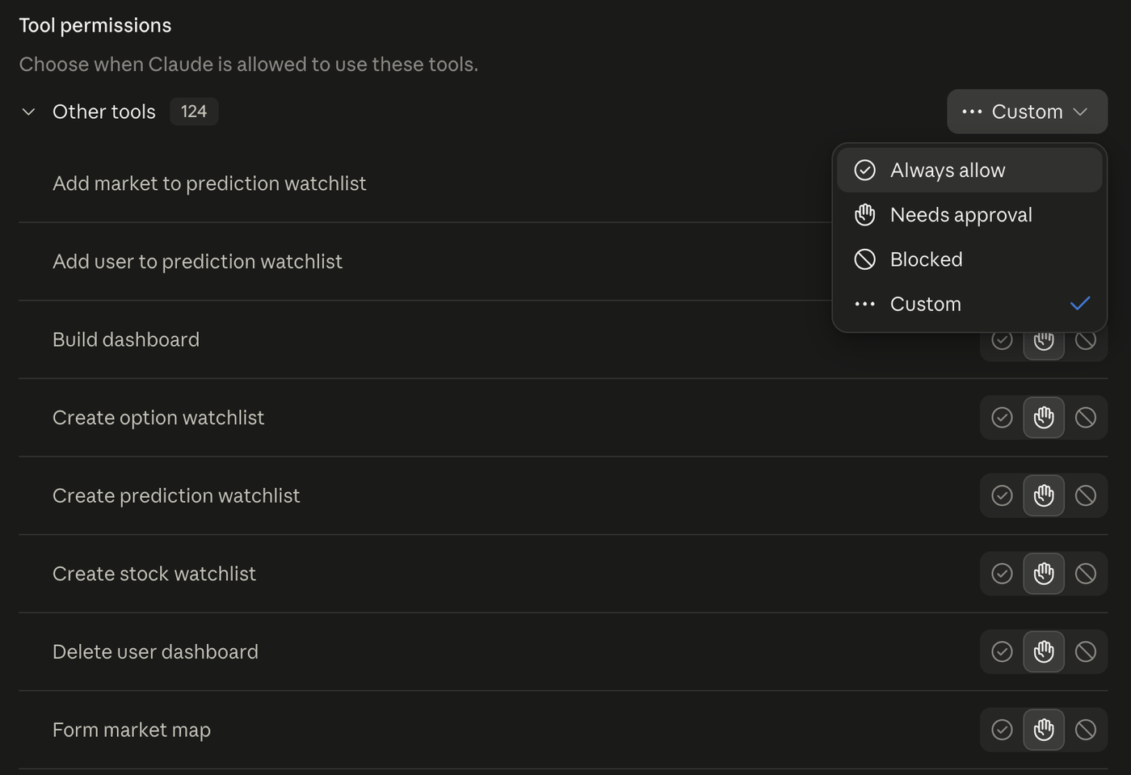Click blocked icon for Form market map

tap(1086, 730)
